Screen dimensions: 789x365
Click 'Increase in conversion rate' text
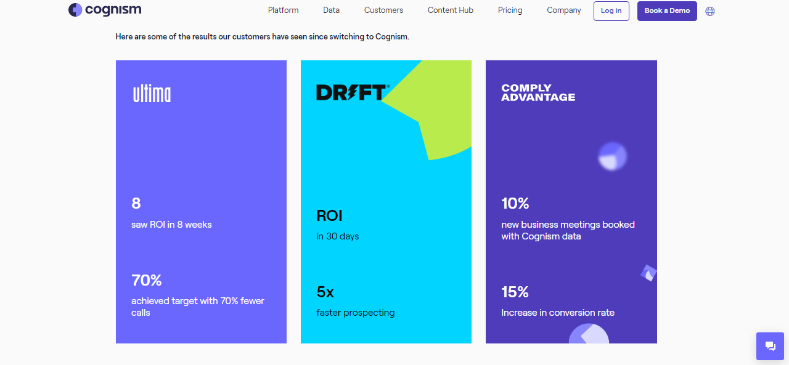click(x=558, y=313)
